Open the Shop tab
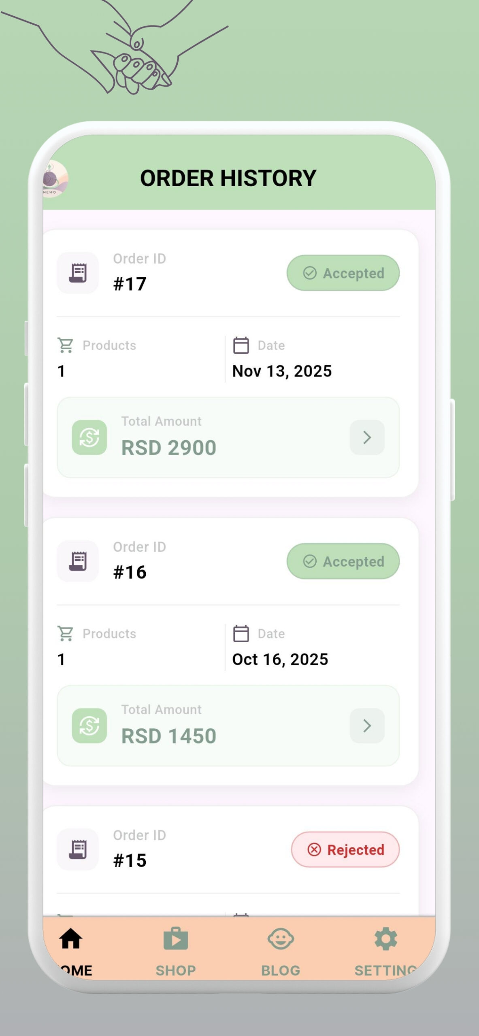 [176, 949]
